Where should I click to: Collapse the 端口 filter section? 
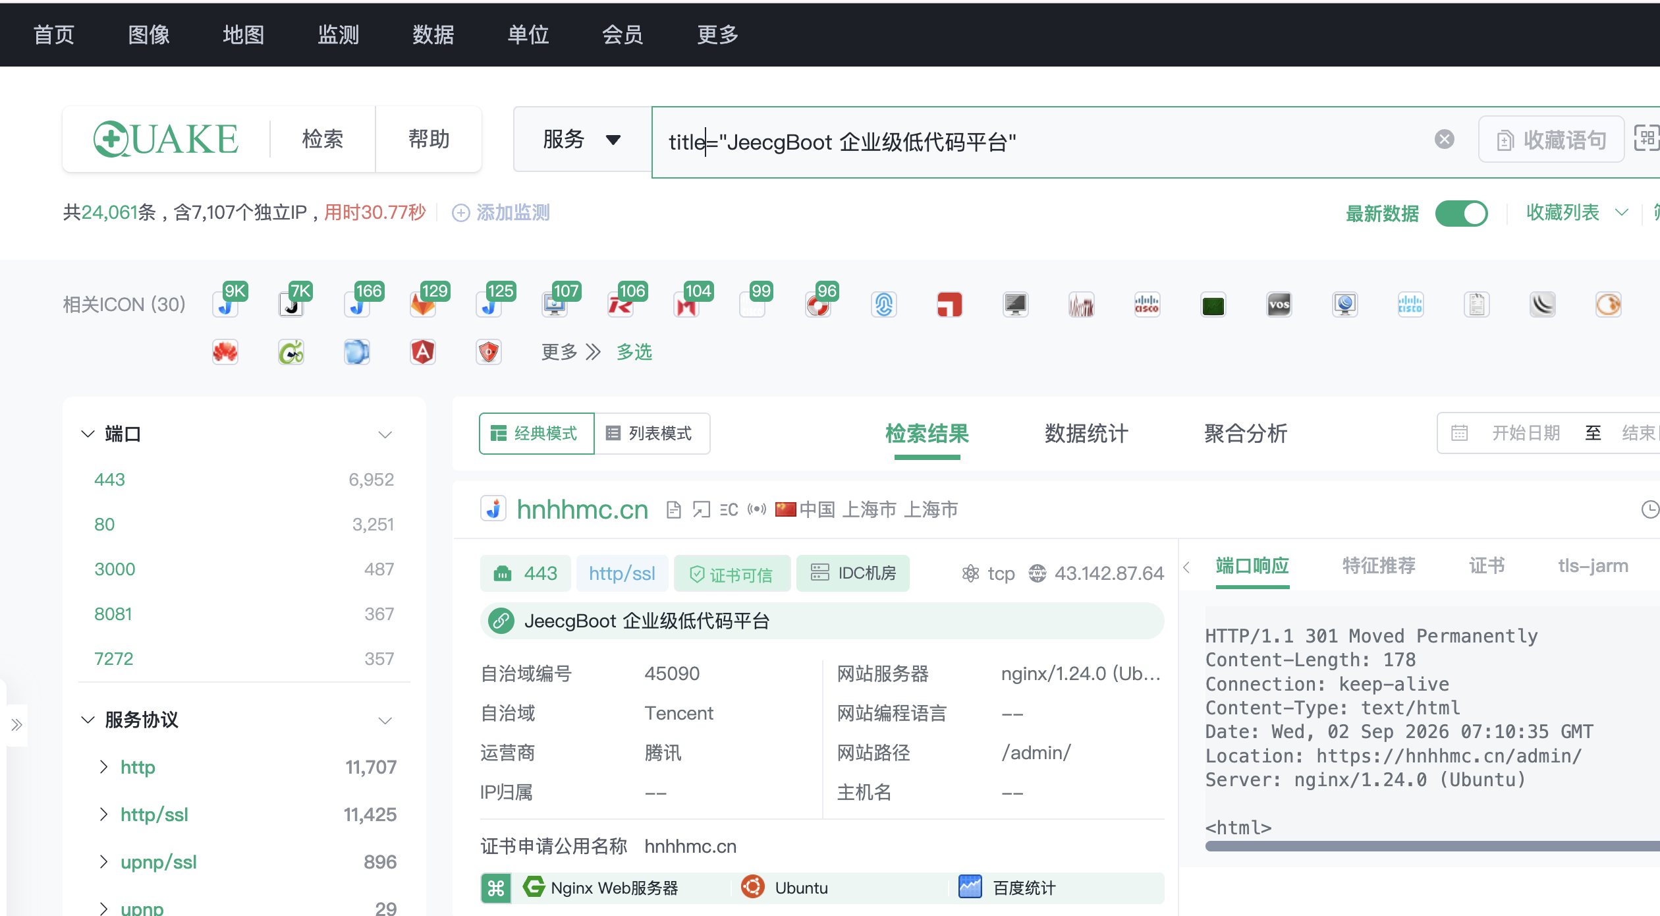click(x=88, y=434)
